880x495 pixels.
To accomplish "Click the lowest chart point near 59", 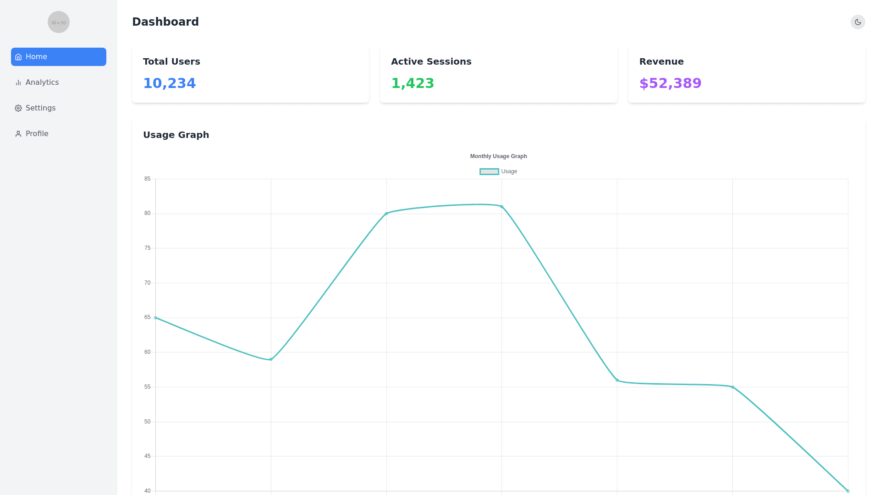I will point(271,359).
